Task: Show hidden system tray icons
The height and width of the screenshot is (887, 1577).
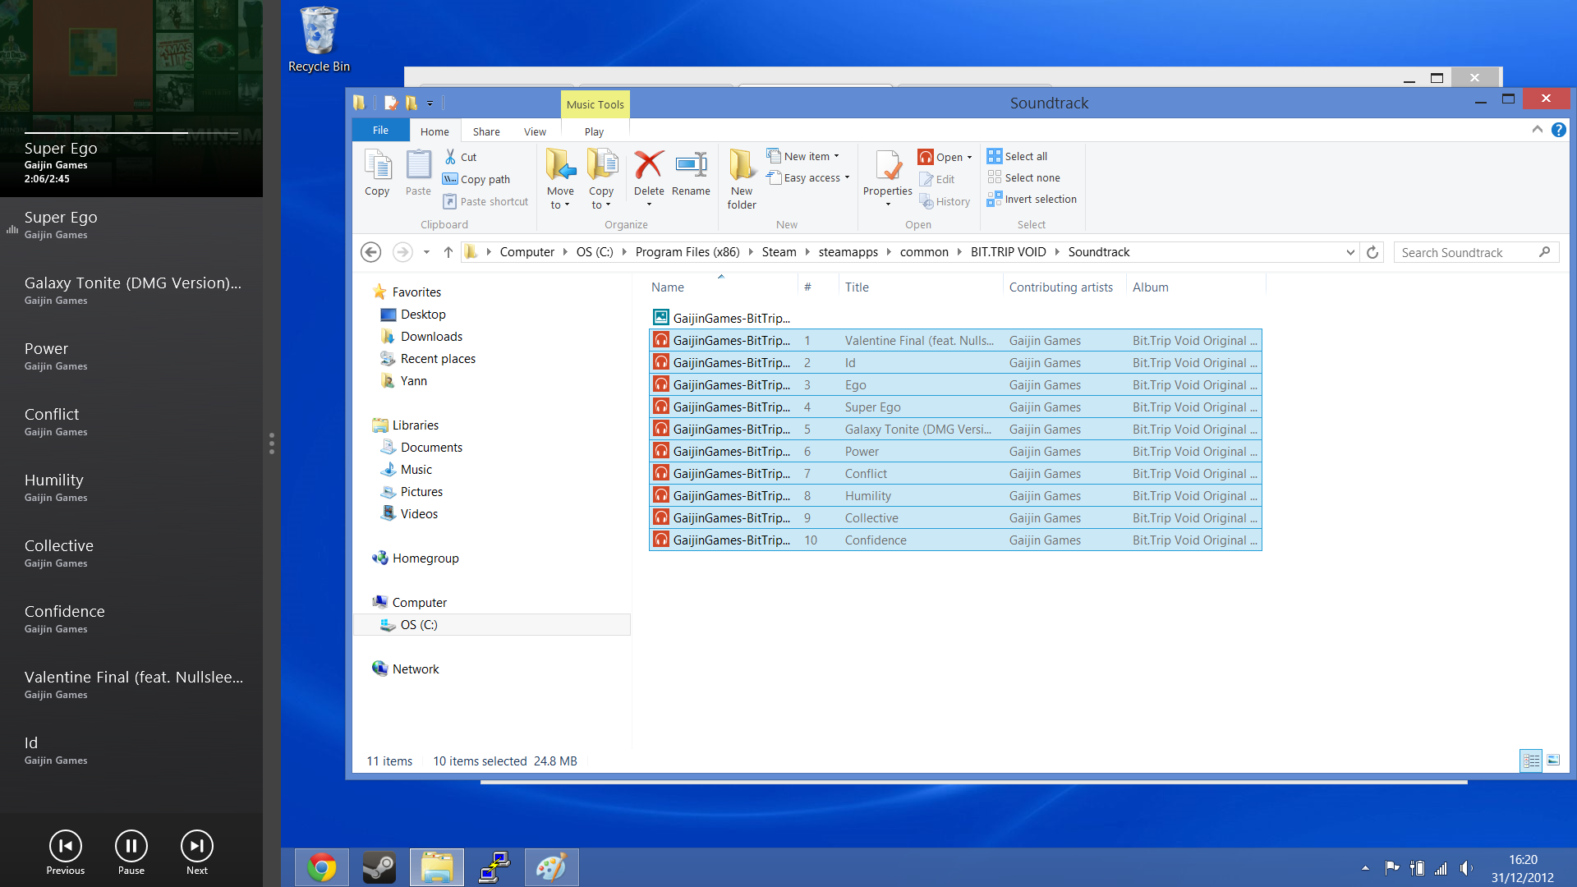Action: 1365,868
